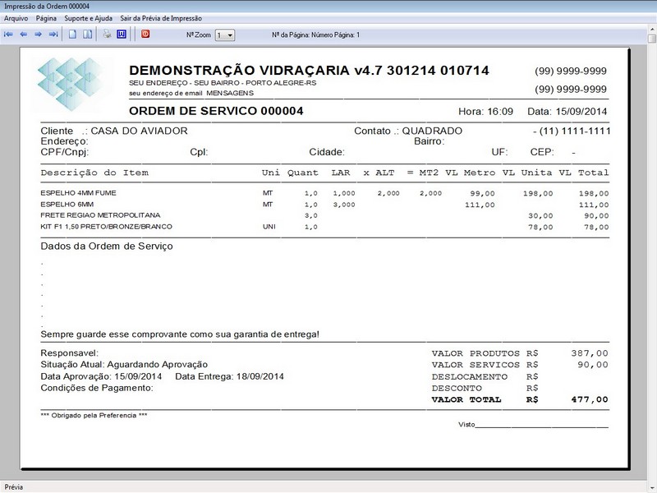The image size is (657, 493).
Task: Click the ORDEM DE SERVICO 000004 heading
Action: point(216,111)
